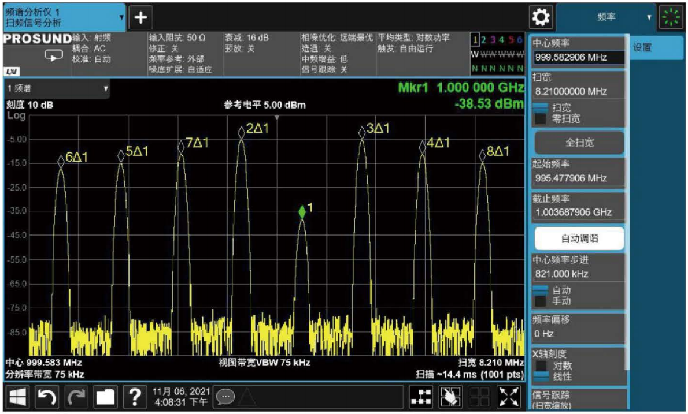Select trace 4 indicator

tap(501, 40)
